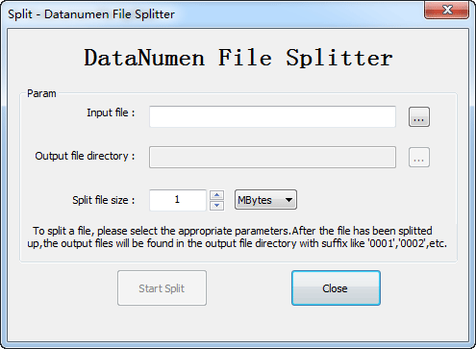Viewport: 476px width, 349px height.
Task: Increase split file size with up arrow
Action: [217, 195]
